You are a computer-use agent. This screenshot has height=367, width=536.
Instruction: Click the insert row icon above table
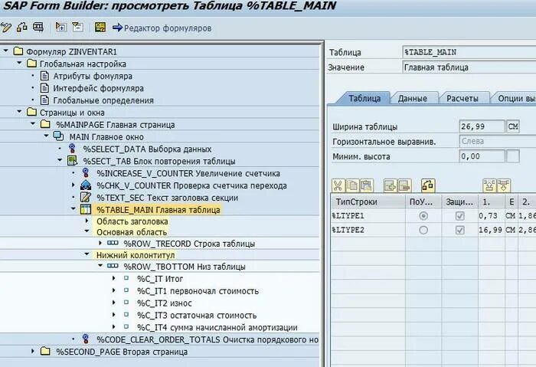click(390, 185)
